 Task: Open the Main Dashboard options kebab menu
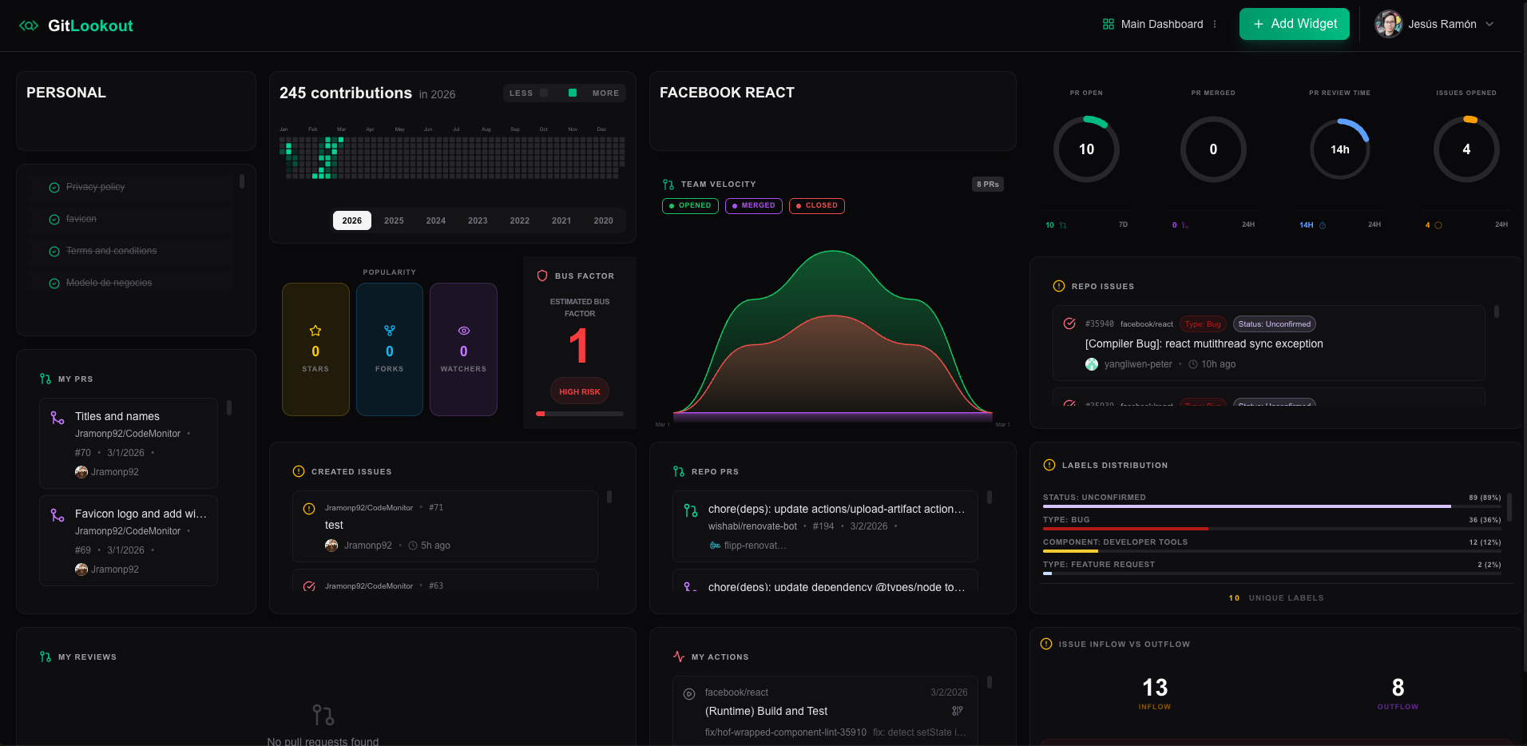click(x=1215, y=24)
